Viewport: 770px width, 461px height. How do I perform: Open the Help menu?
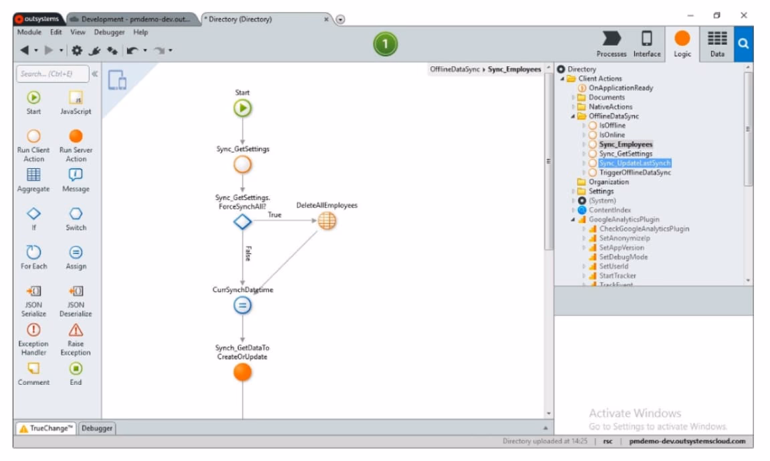point(140,32)
